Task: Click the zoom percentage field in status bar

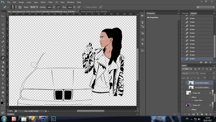Action: click(x=10, y=111)
